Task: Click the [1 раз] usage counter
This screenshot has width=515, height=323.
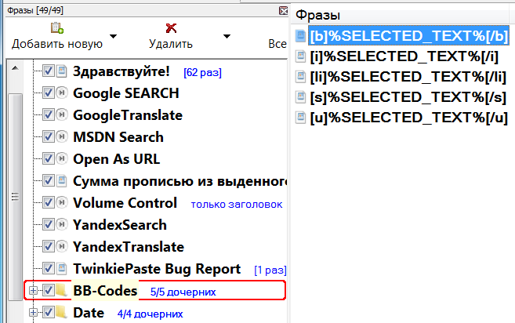Action: 270,270
